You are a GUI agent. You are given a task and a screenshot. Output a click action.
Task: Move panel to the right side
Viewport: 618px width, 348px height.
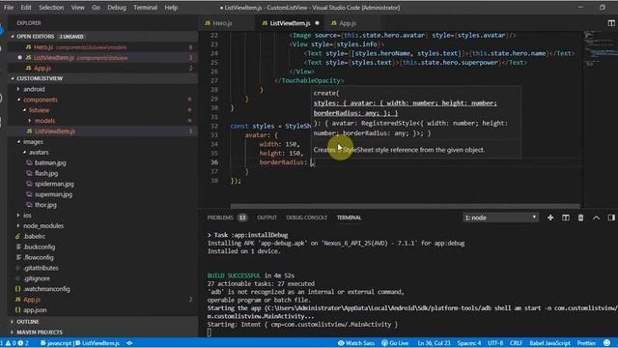[611, 217]
